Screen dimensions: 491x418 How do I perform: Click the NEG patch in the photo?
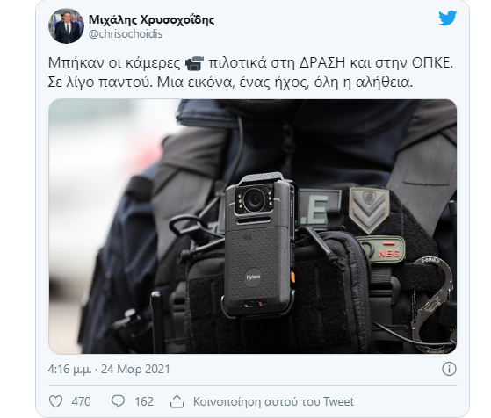point(389,252)
